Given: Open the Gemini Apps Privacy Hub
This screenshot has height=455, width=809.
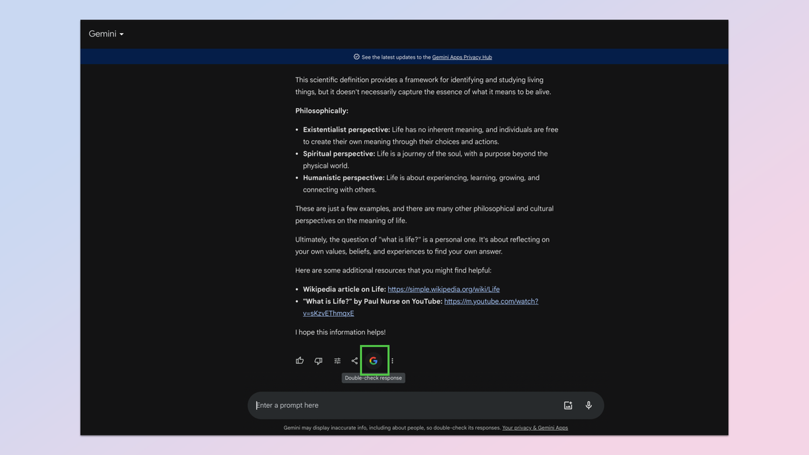Looking at the screenshot, I should (462, 57).
